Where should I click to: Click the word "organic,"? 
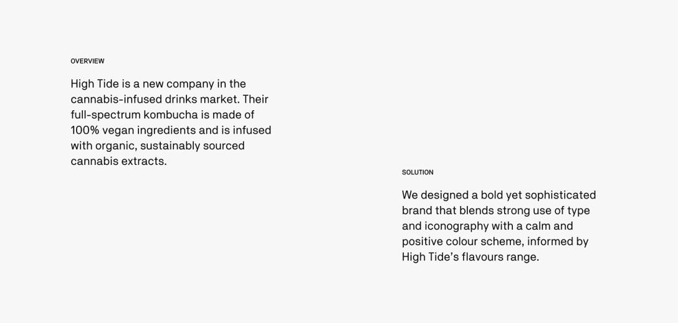tap(116, 146)
